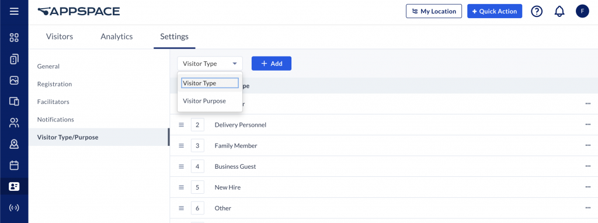Open the calendar reservations icon in sidebar
The image size is (598, 223).
tap(14, 165)
